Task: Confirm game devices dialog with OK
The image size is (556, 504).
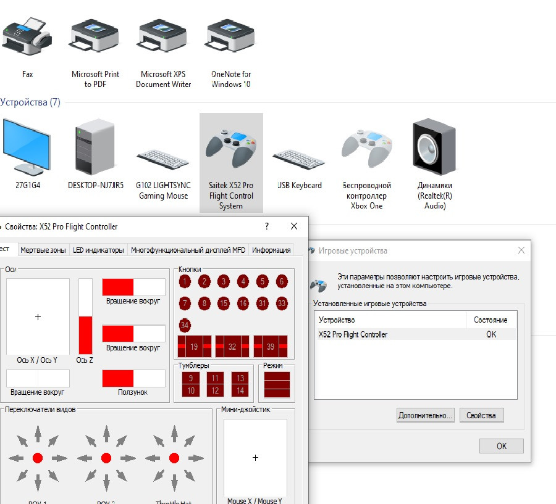Action: click(502, 446)
